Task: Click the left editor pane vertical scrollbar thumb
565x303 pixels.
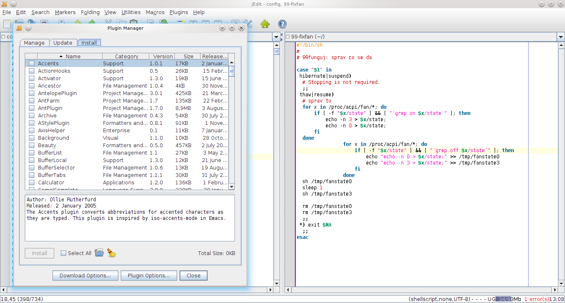Action: [277, 51]
